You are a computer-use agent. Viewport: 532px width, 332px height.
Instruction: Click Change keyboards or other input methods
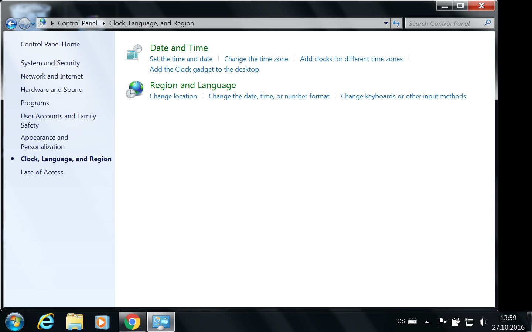(403, 96)
